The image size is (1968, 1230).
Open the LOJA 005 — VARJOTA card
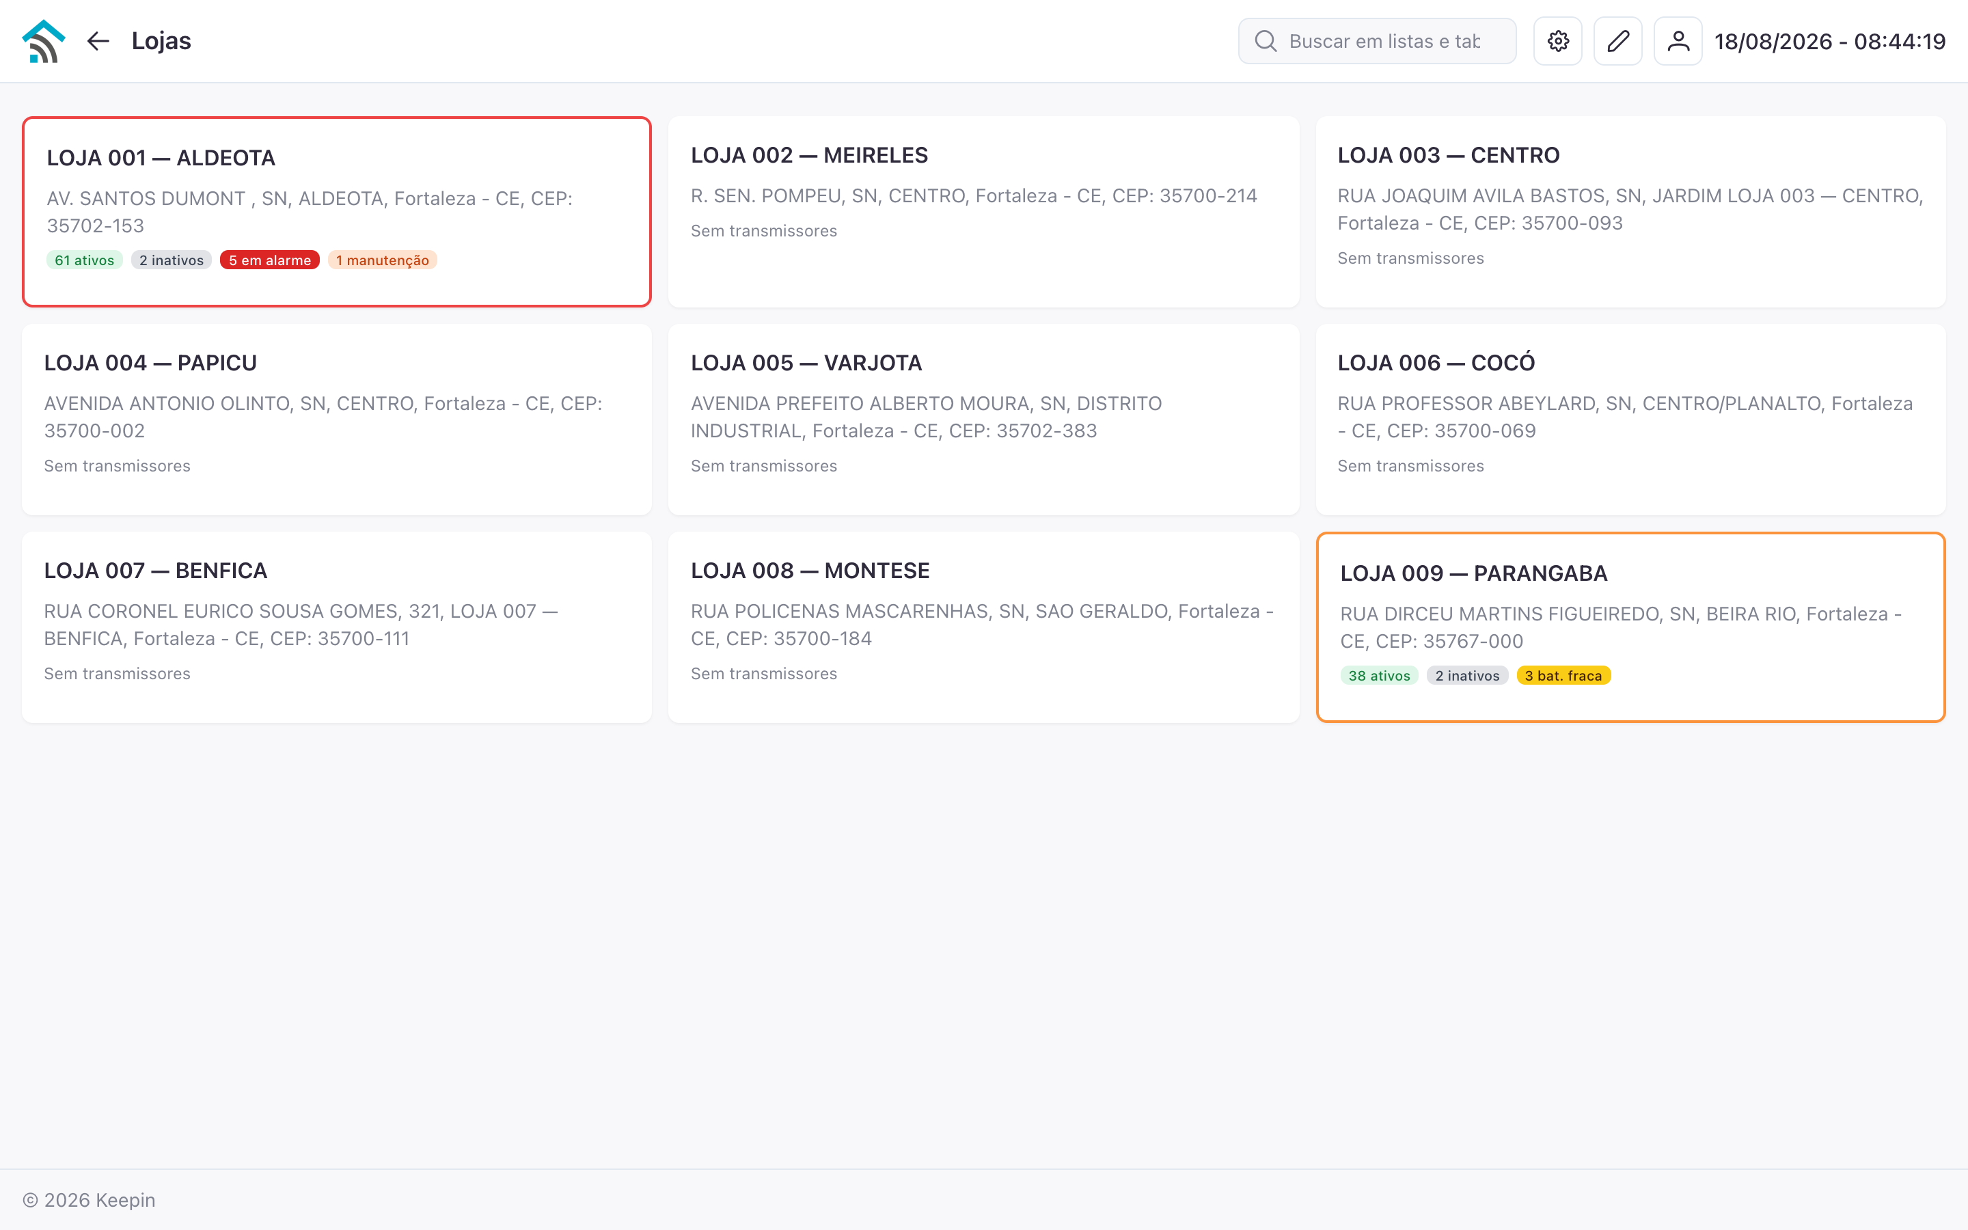983,420
